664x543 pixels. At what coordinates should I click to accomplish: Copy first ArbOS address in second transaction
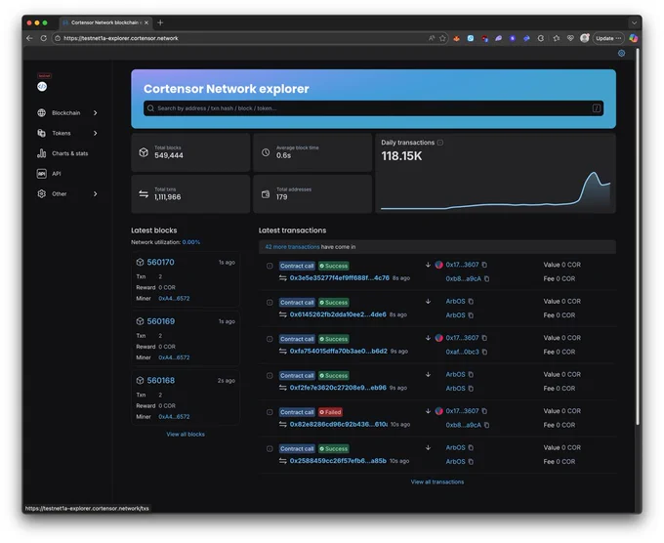click(471, 301)
